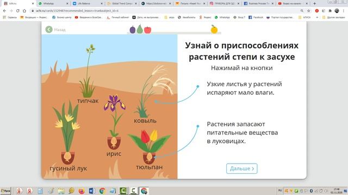Open a new browser tab
The image size is (348, 195).
click(x=314, y=4)
